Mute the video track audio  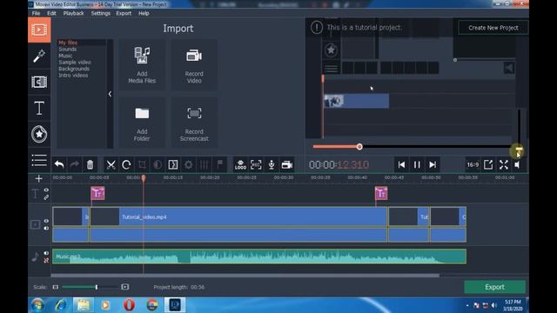tap(46, 228)
